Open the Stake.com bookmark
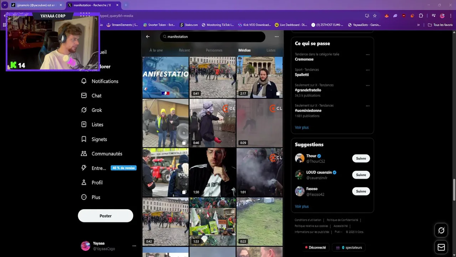 coord(189,25)
